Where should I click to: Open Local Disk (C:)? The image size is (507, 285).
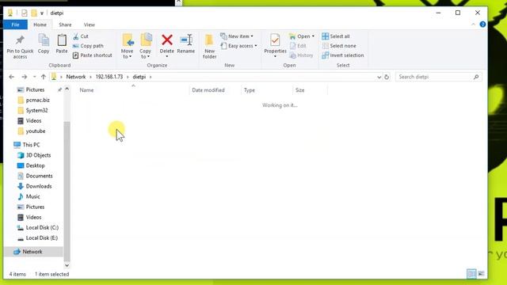coord(42,227)
